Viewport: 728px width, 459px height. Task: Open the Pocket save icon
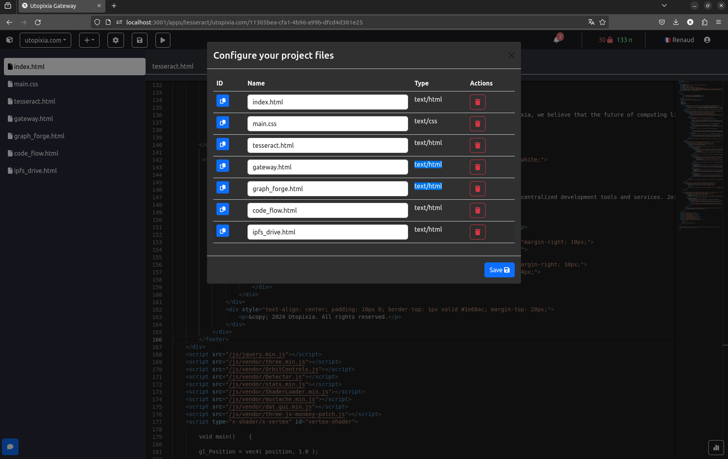pyautogui.click(x=662, y=22)
